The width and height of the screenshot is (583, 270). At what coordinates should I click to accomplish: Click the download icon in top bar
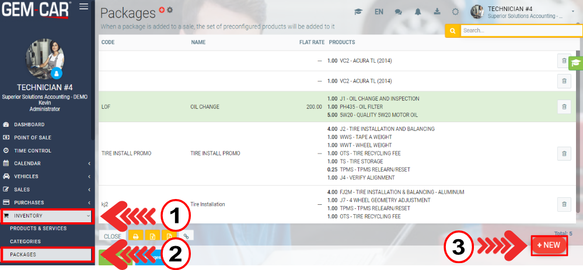pyautogui.click(x=437, y=12)
